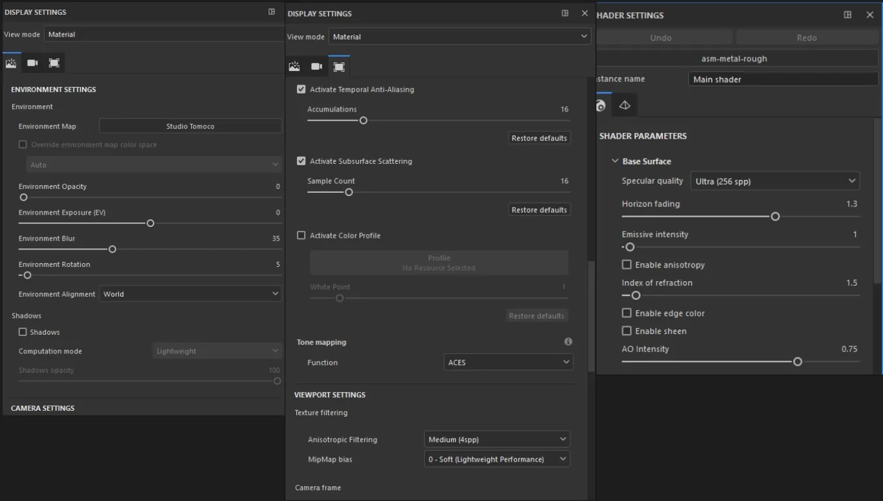The width and height of the screenshot is (883, 501).
Task: Open Tone mapping info icon
Action: tap(568, 342)
